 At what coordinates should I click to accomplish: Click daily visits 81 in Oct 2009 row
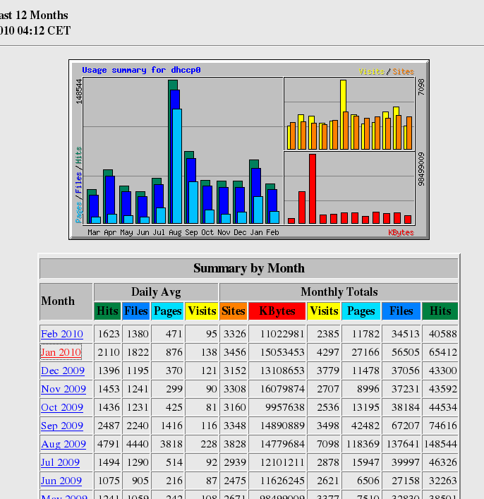tap(211, 407)
